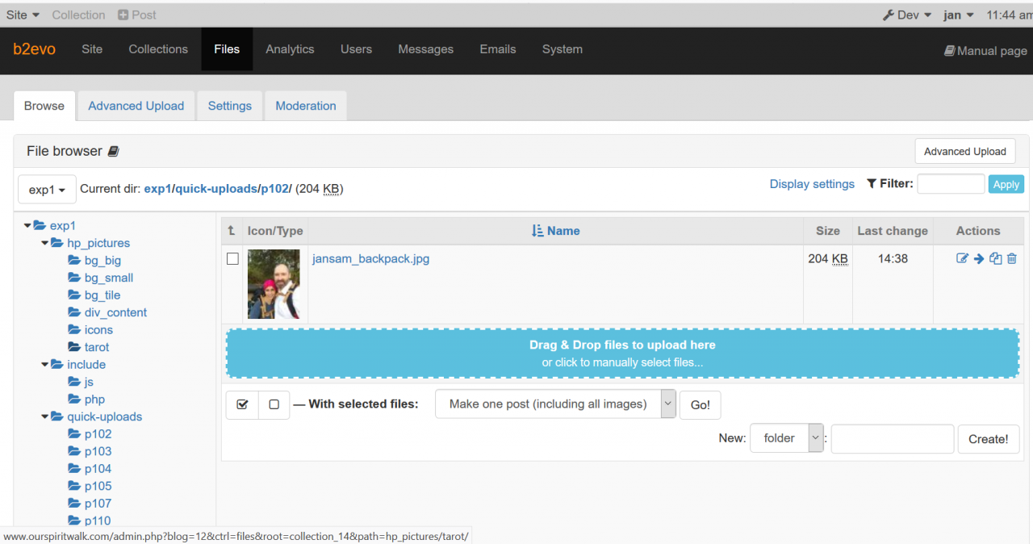This screenshot has height=544, width=1033.
Task: Open the Dev dropdown menu
Action: point(907,15)
